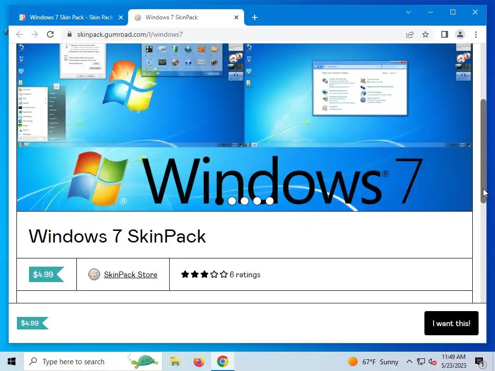Click the SkinPack Store avatar icon

click(x=94, y=274)
